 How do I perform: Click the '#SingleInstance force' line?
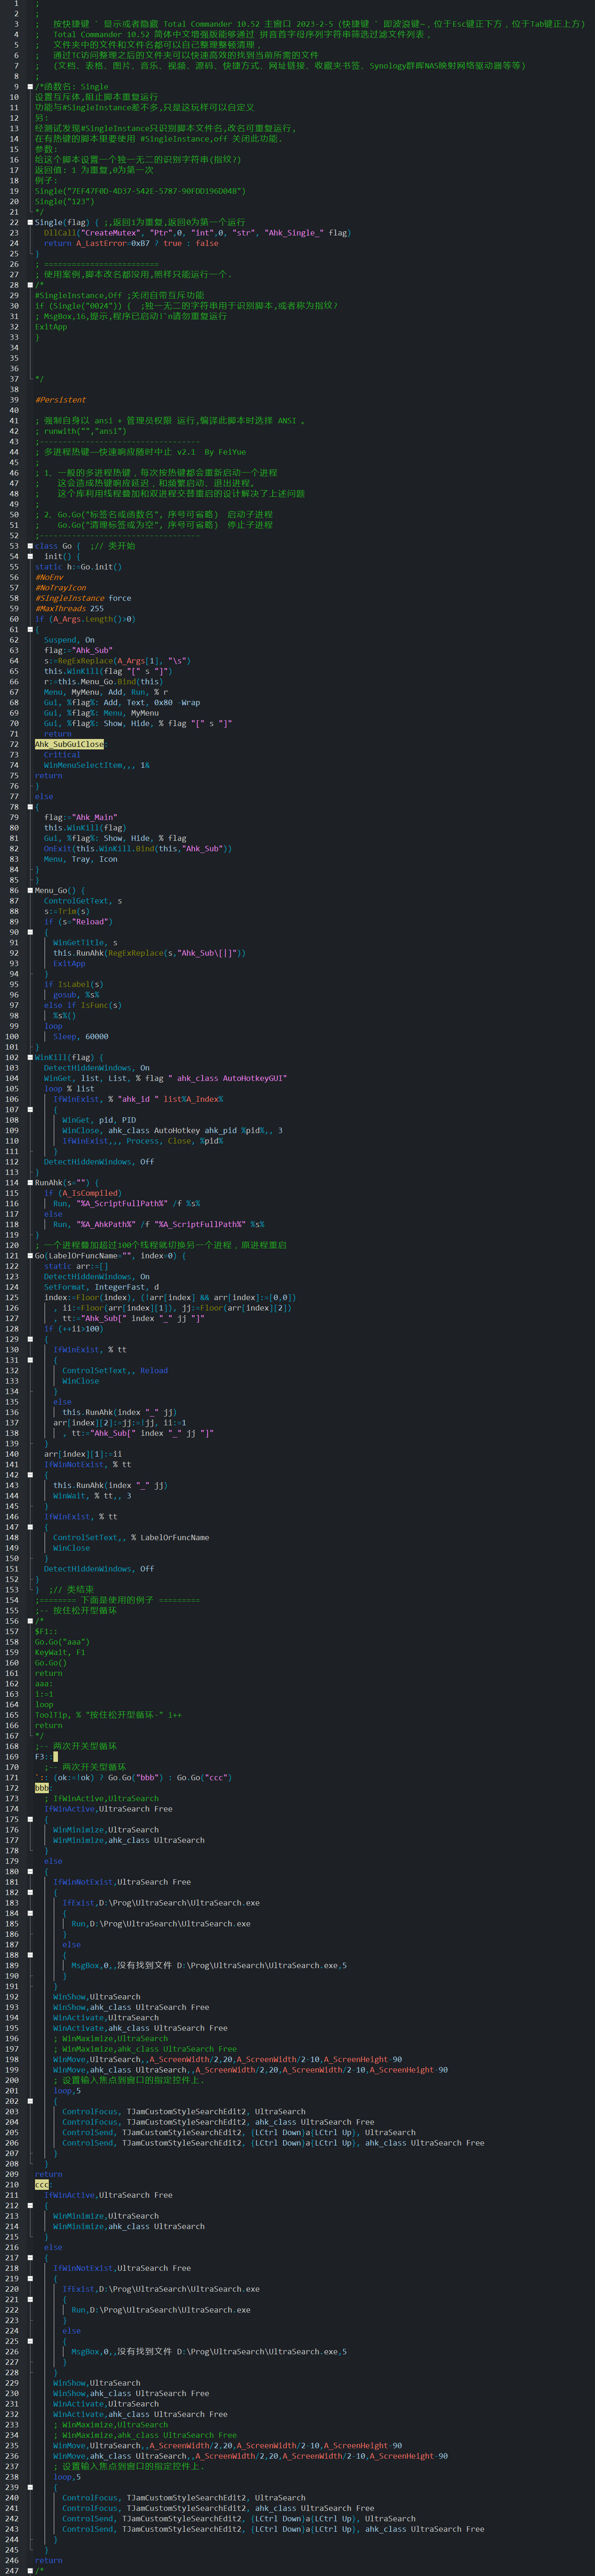[x=83, y=598]
